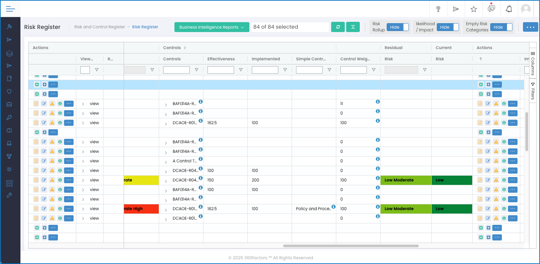This screenshot has width=540, height=264.
Task: Open the favorites star icon
Action: click(x=474, y=9)
